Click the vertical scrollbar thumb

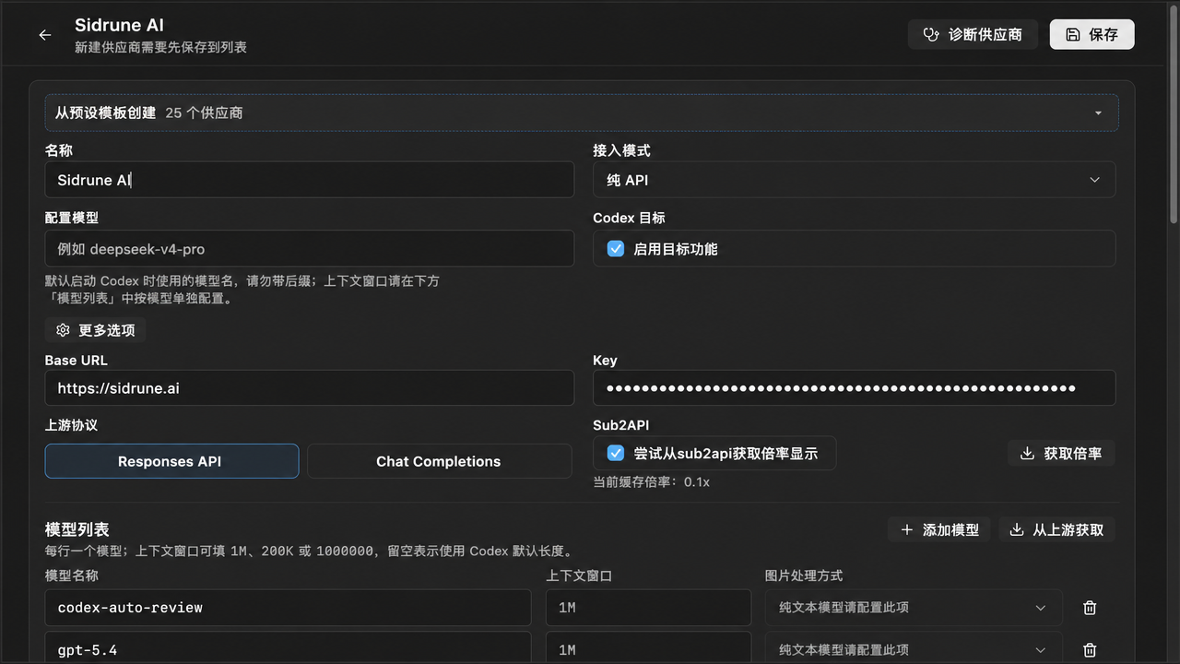[x=1174, y=113]
